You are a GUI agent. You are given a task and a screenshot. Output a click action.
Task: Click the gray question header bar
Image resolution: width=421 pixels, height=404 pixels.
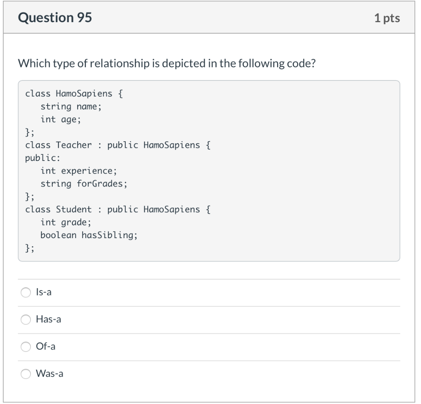(210, 18)
